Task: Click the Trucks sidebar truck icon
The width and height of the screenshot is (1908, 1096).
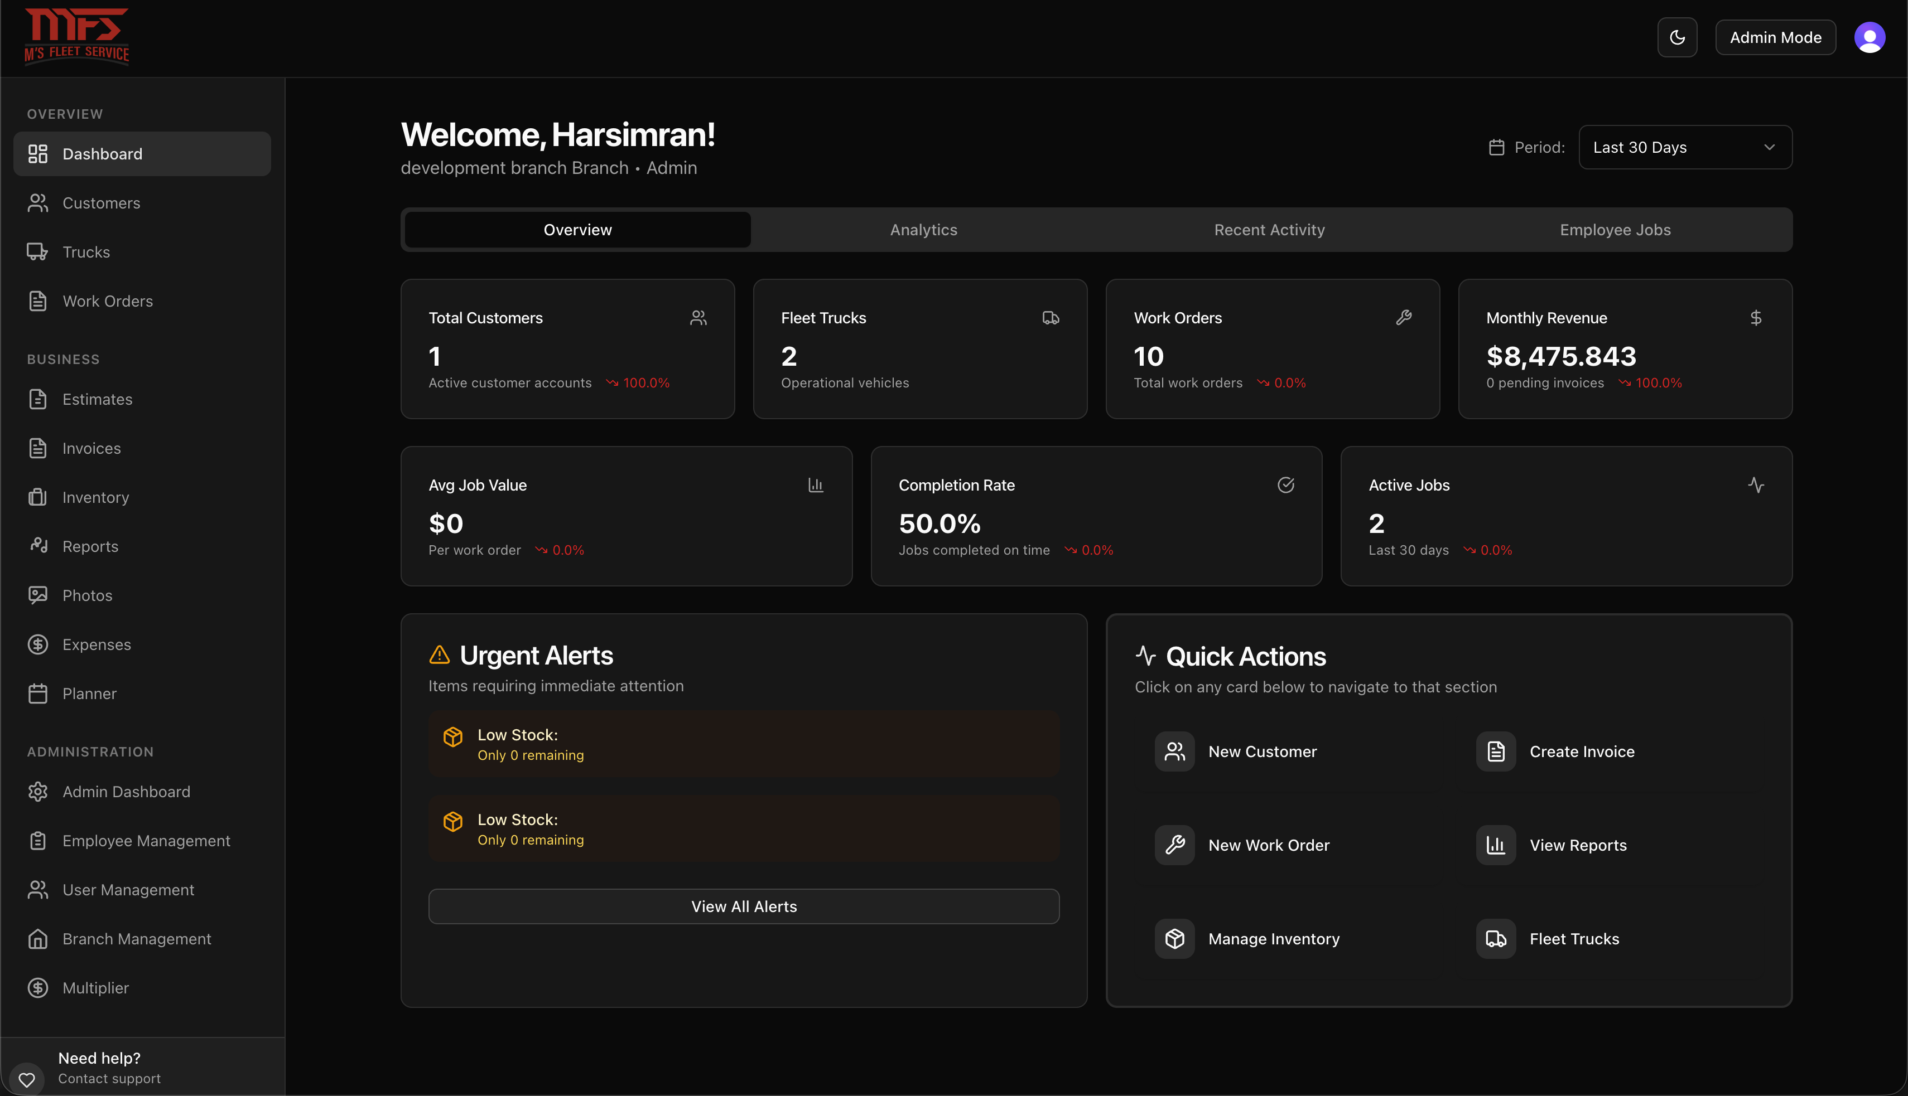Action: point(38,252)
